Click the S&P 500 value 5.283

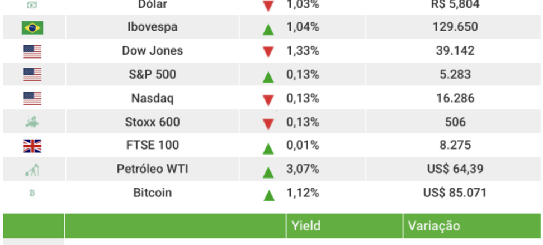[x=455, y=75]
